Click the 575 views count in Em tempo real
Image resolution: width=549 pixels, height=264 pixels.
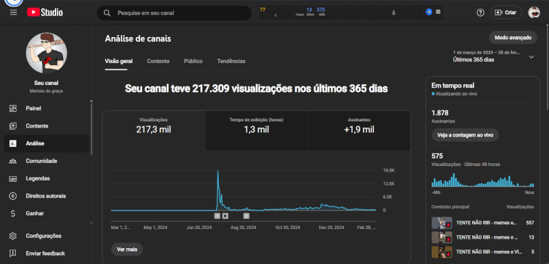437,156
